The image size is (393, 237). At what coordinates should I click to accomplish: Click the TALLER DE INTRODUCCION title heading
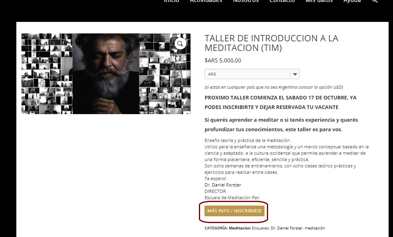coord(271,43)
